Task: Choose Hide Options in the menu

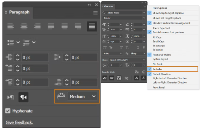Action: pos(160,8)
